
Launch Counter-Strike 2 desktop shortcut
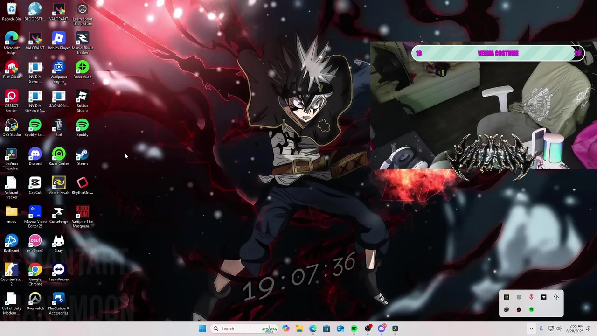11,275
